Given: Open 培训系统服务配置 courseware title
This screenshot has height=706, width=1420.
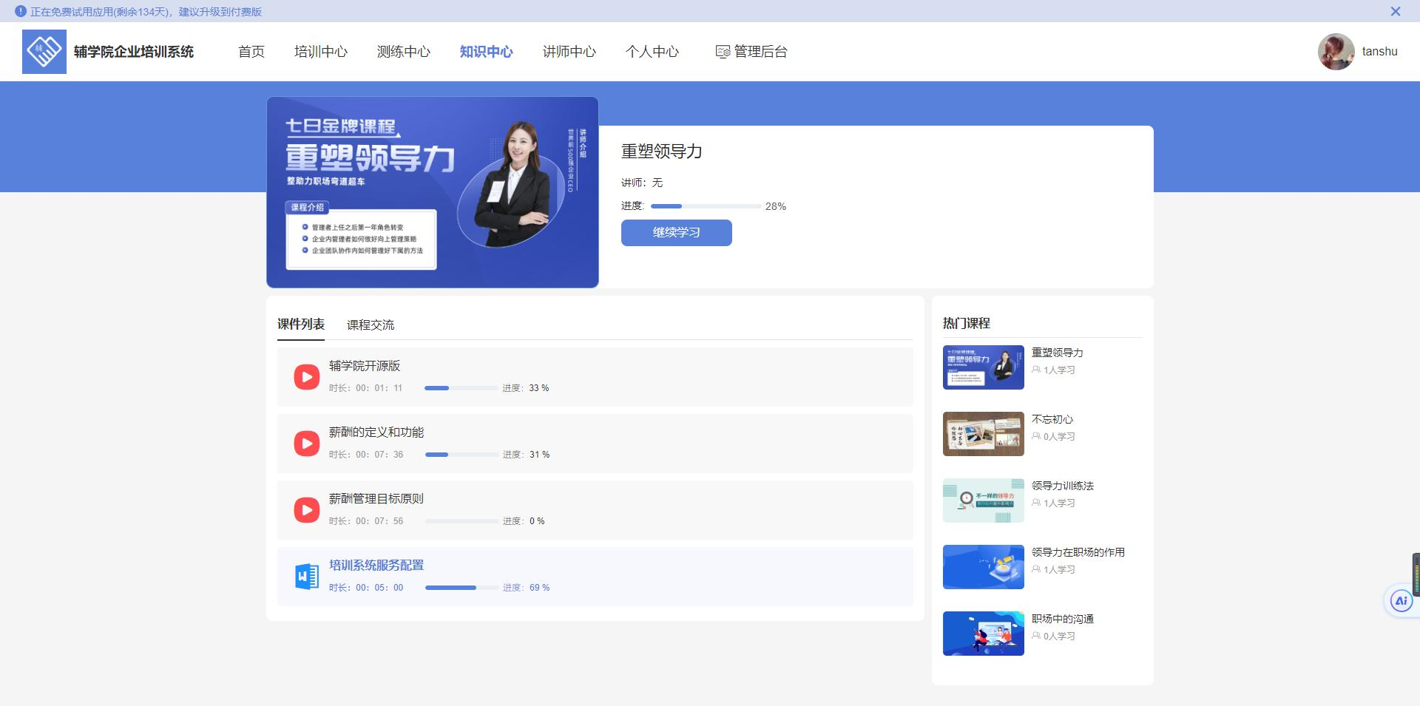Looking at the screenshot, I should coord(376,566).
